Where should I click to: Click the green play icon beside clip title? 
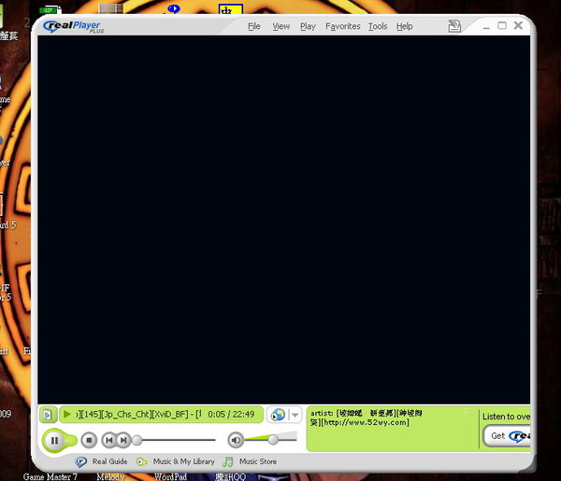click(x=67, y=414)
